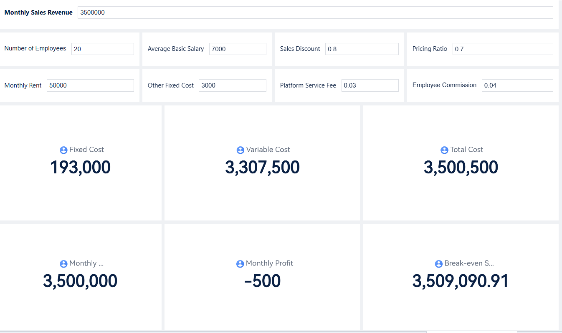Click the user icon beside Monthly Profit
The width and height of the screenshot is (562, 333).
pyautogui.click(x=240, y=263)
